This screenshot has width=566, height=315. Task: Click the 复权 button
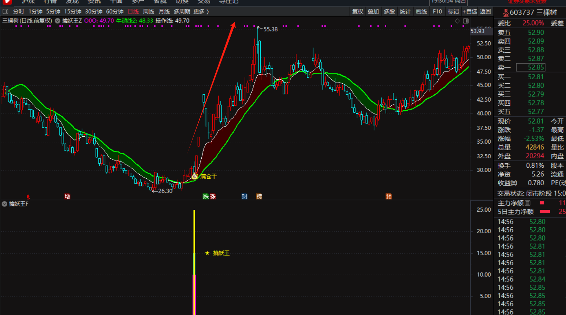click(358, 11)
